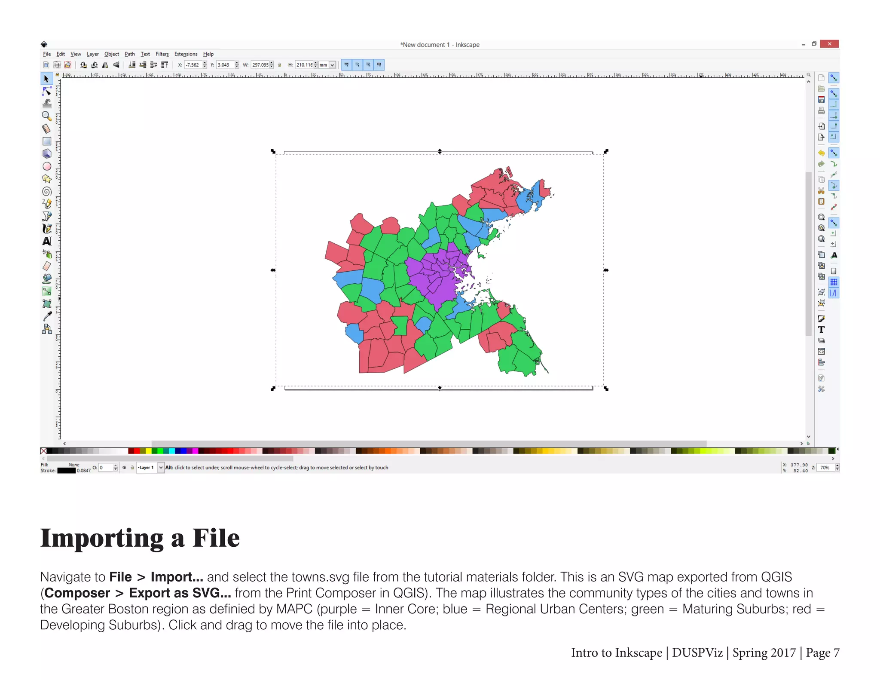Pick the 3D Box tool
Viewport: 880px width, 680px height.
coord(47,153)
